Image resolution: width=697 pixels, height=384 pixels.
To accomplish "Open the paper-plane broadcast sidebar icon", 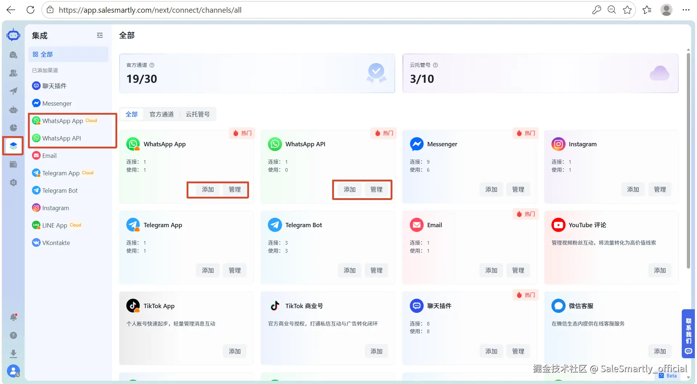I will pos(13,91).
